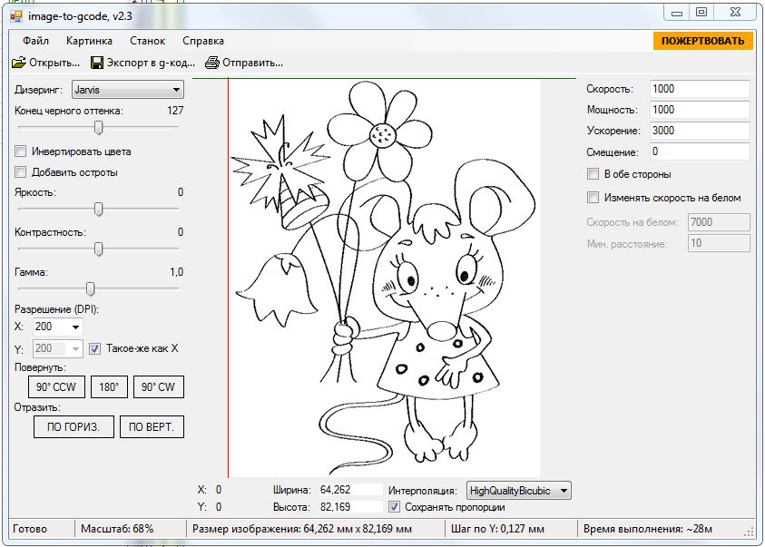The width and height of the screenshot is (765, 547).
Task: Uncheck Сохранять пропорции checkbox
Action: point(394,507)
